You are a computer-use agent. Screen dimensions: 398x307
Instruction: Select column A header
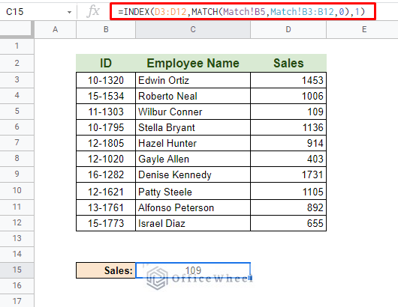point(55,30)
